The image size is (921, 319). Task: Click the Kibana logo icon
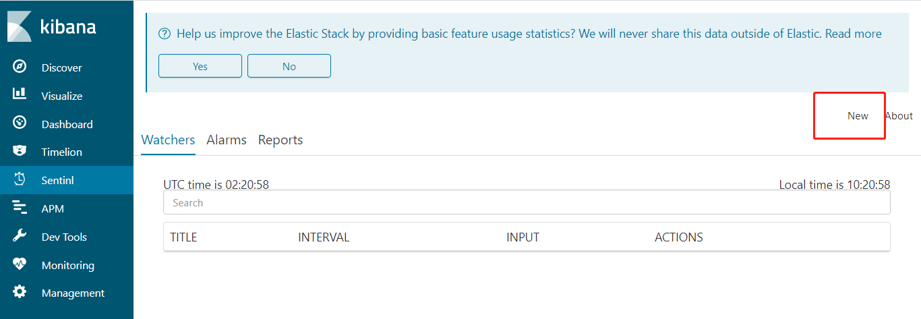tap(20, 26)
